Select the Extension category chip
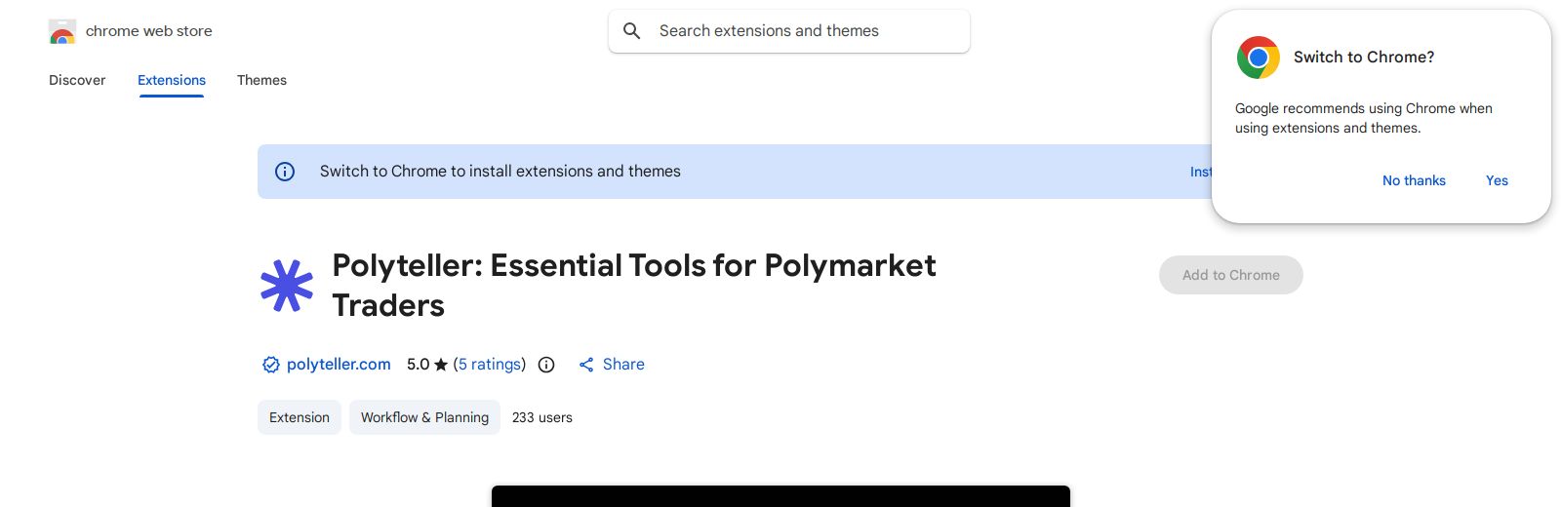 (x=300, y=417)
